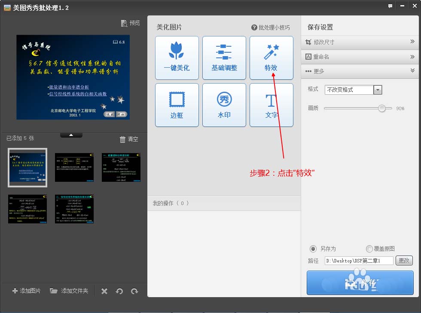Click the 一键美化 one-click beautify tile
The width and height of the screenshot is (421, 313).
pyautogui.click(x=177, y=58)
